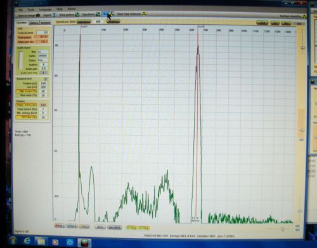This screenshot has height=248, width=317.
Task: Click the BKG button below the chart
Action: (100, 227)
